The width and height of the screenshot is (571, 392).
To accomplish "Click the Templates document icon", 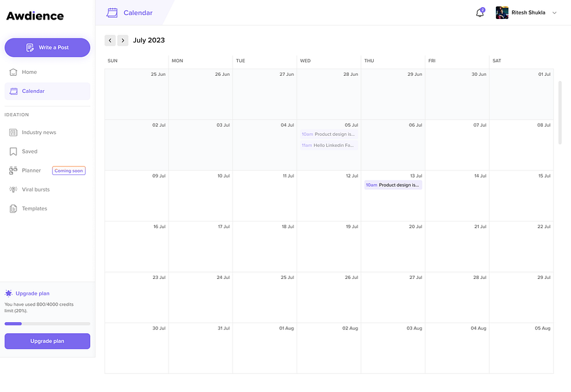I will click(13, 208).
